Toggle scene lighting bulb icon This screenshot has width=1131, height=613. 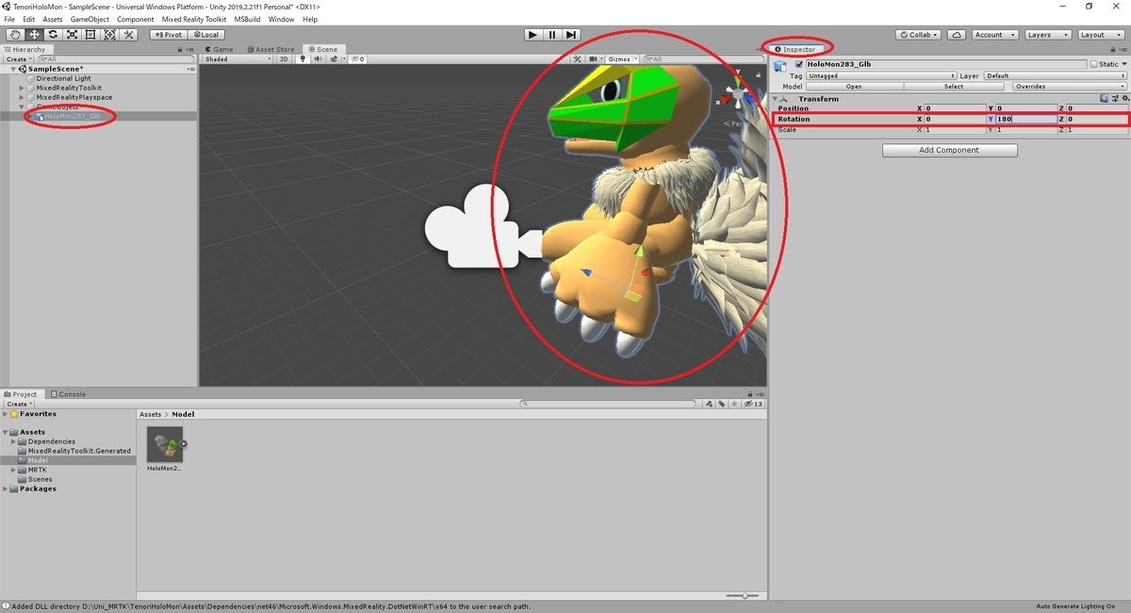point(303,58)
